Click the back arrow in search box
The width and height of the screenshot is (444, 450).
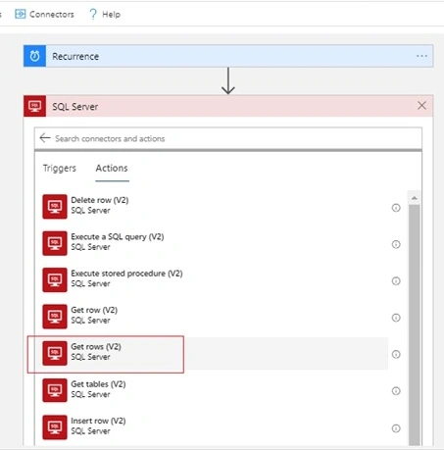(x=45, y=138)
